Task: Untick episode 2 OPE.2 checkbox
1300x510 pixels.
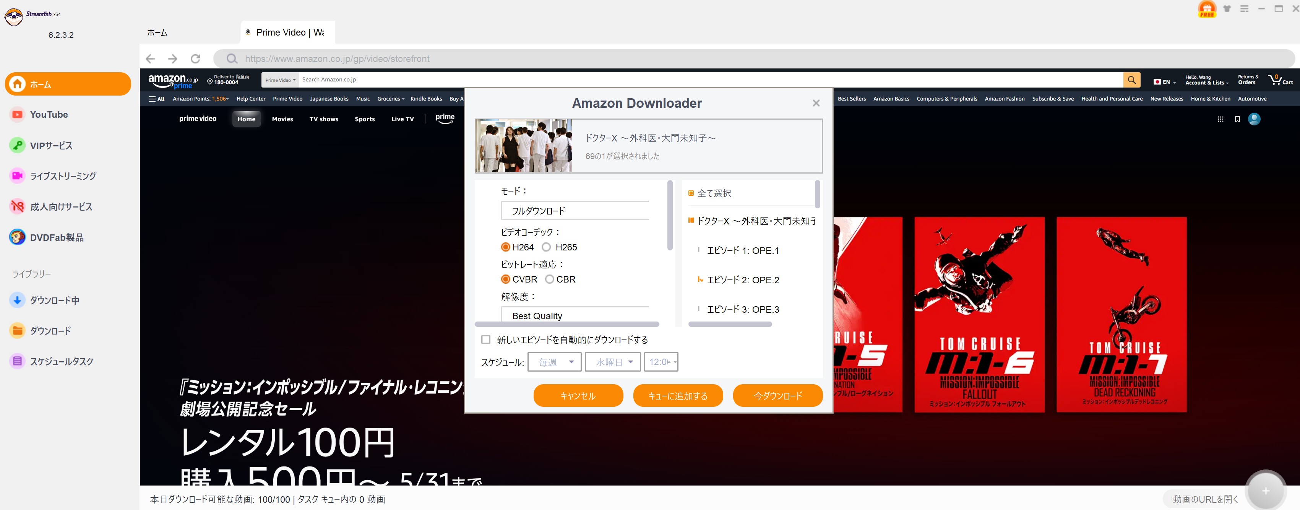Action: coord(700,279)
